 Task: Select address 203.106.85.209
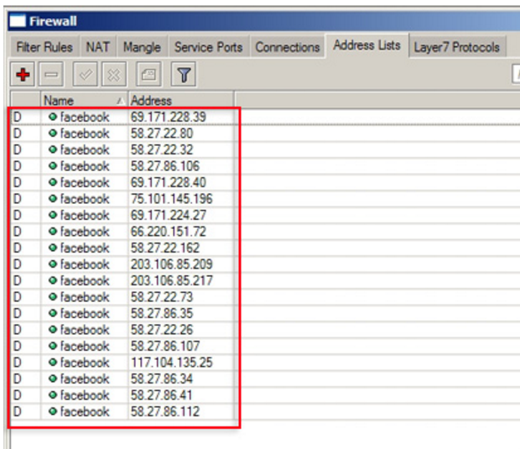click(171, 264)
